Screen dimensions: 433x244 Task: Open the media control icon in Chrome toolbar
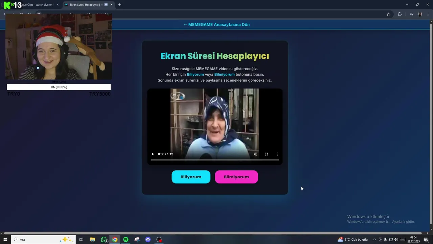[411, 14]
